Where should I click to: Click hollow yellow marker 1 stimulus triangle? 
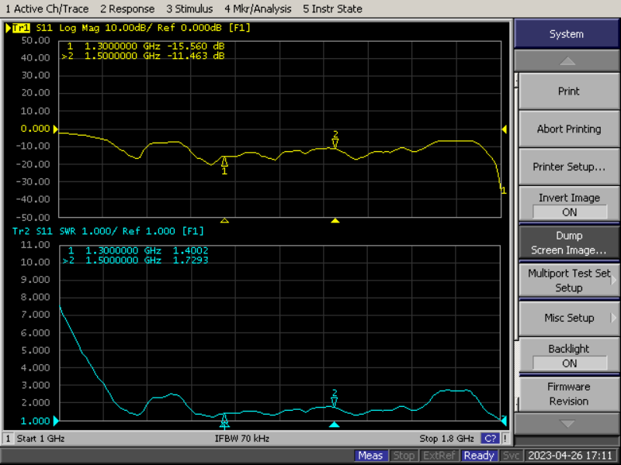point(224,221)
